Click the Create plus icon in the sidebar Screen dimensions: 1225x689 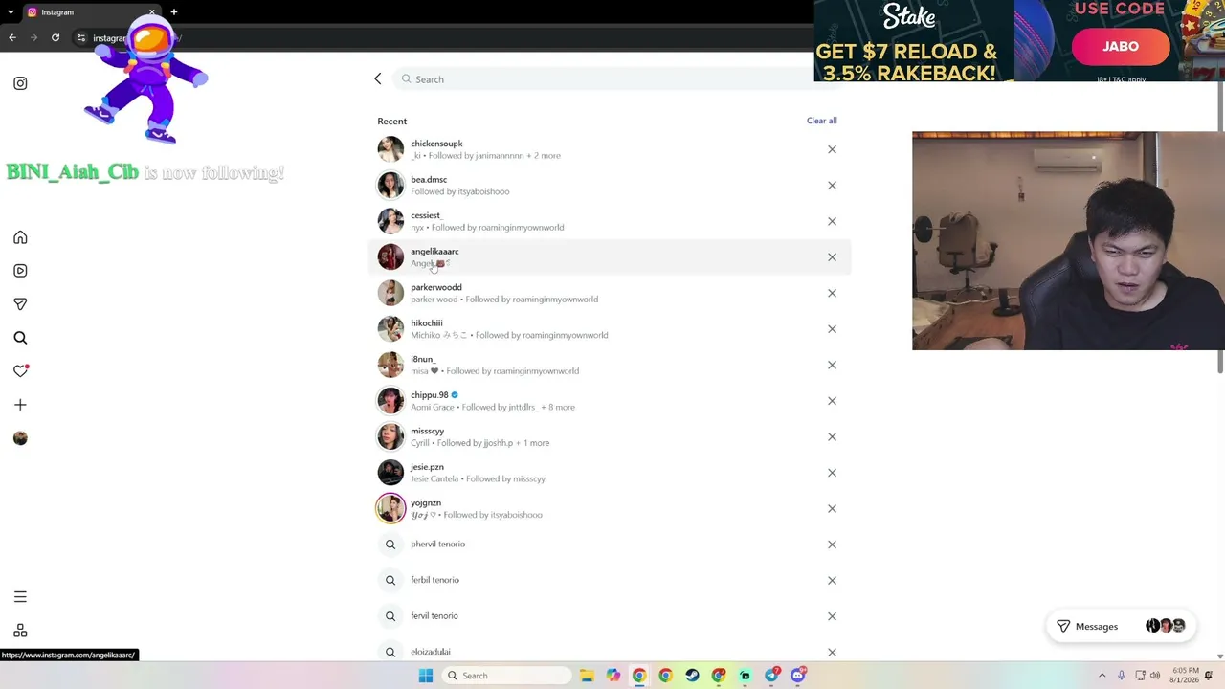click(x=20, y=405)
